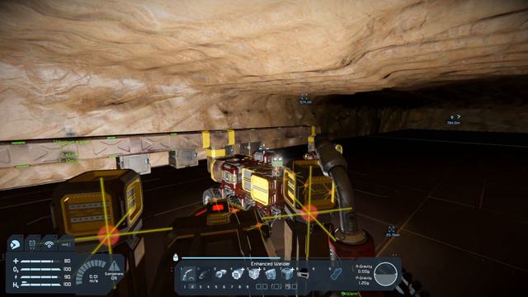
Task: Toggle the jetpack suit status icon
Action: (x=32, y=244)
